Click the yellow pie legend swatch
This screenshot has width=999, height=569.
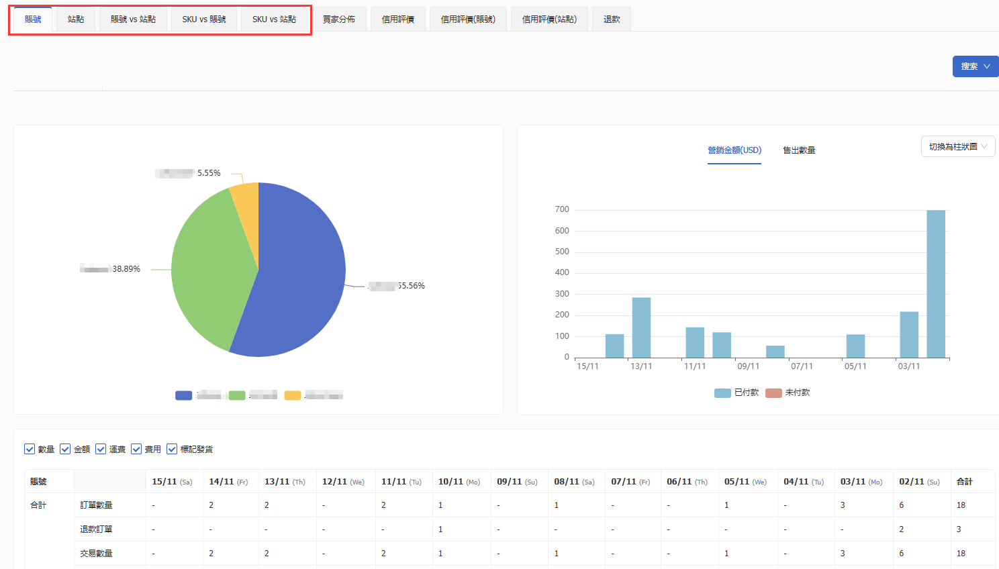pos(293,395)
